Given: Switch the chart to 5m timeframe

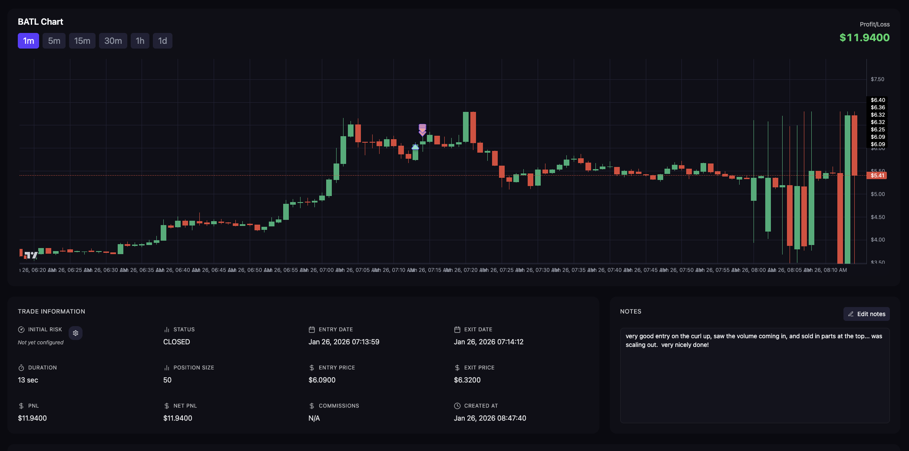Looking at the screenshot, I should tap(54, 41).
